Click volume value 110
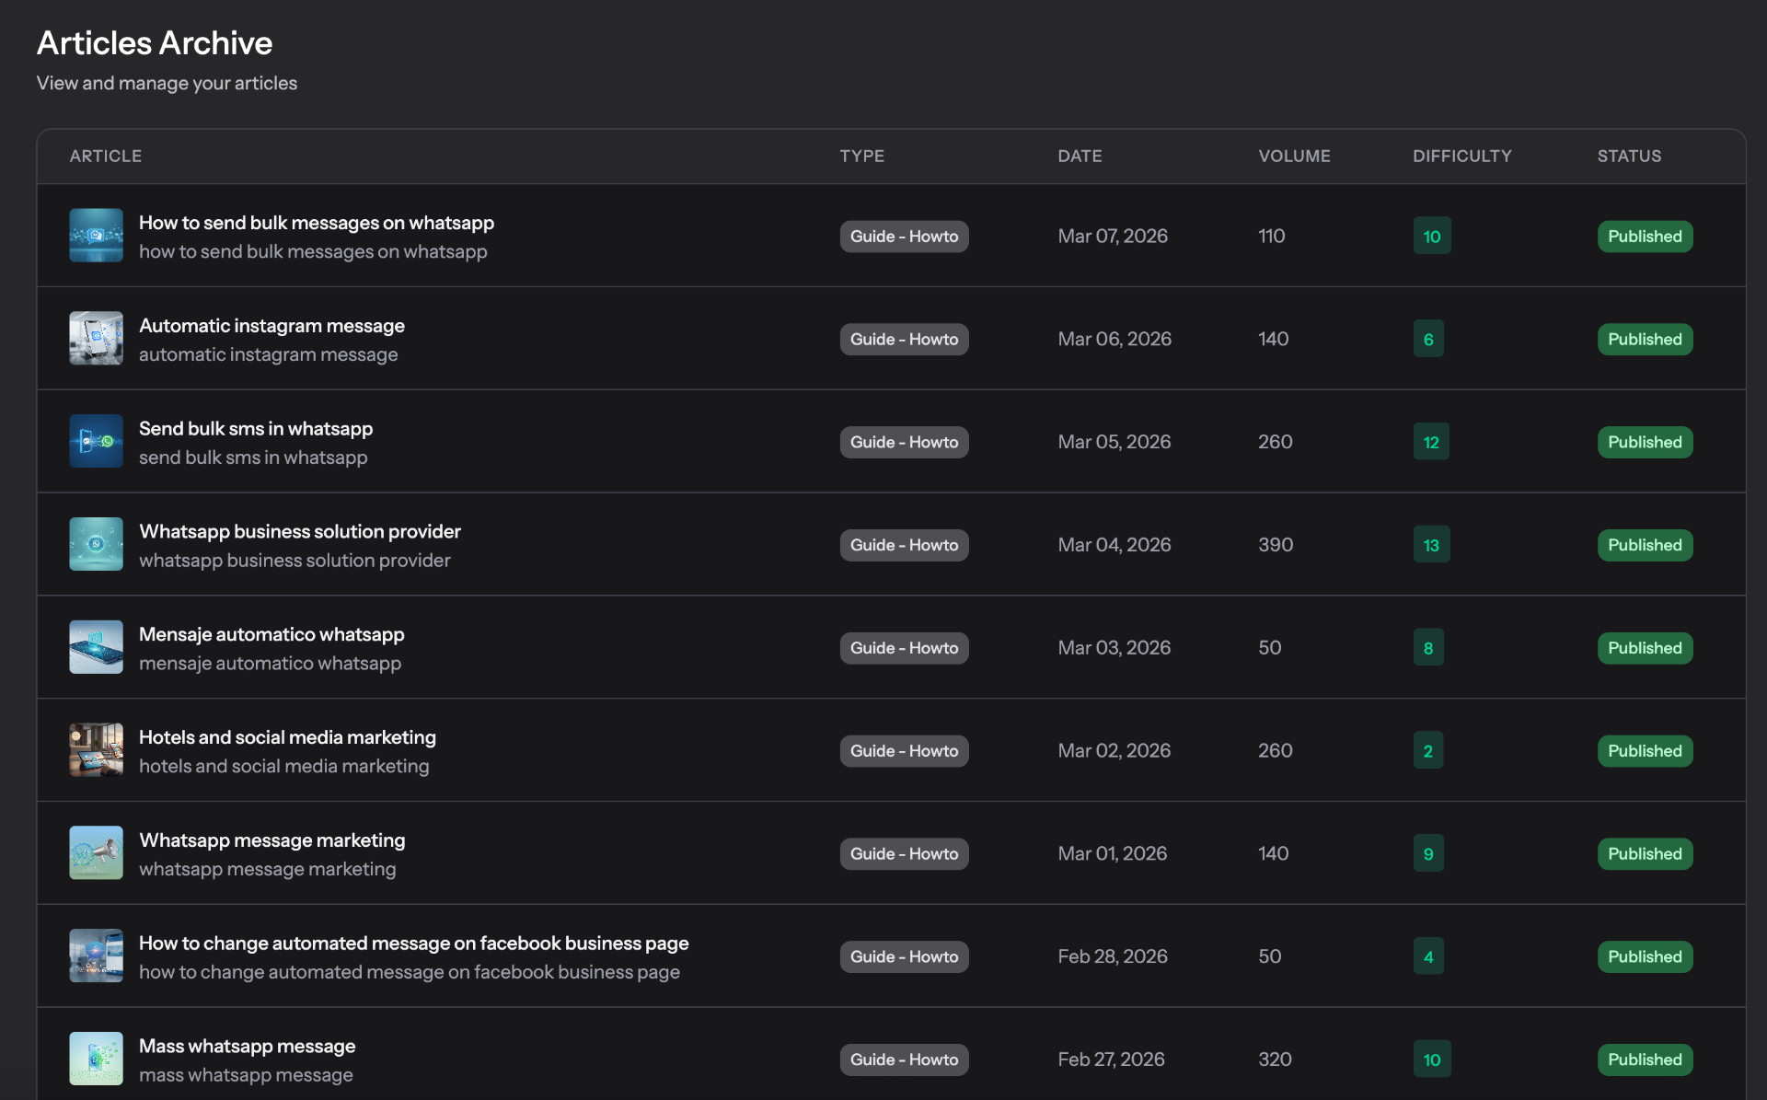 [x=1271, y=237]
